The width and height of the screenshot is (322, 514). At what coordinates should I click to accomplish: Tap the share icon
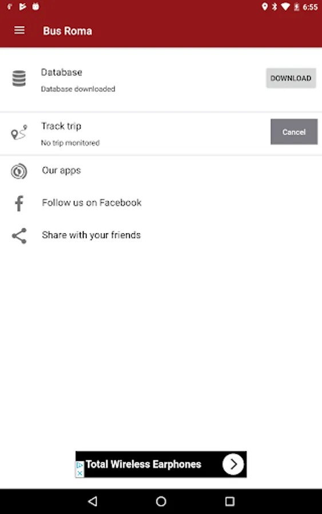19,236
